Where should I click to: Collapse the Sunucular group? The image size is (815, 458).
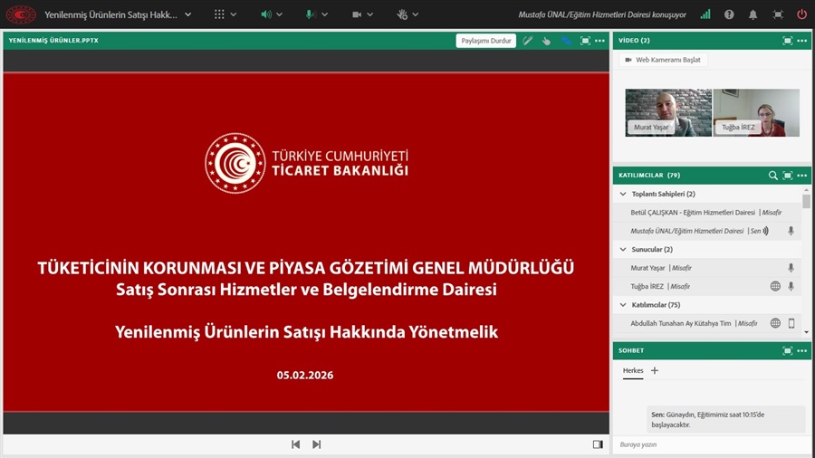coord(623,249)
